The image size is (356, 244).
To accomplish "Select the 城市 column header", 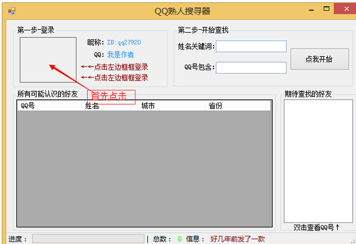I will [172, 106].
